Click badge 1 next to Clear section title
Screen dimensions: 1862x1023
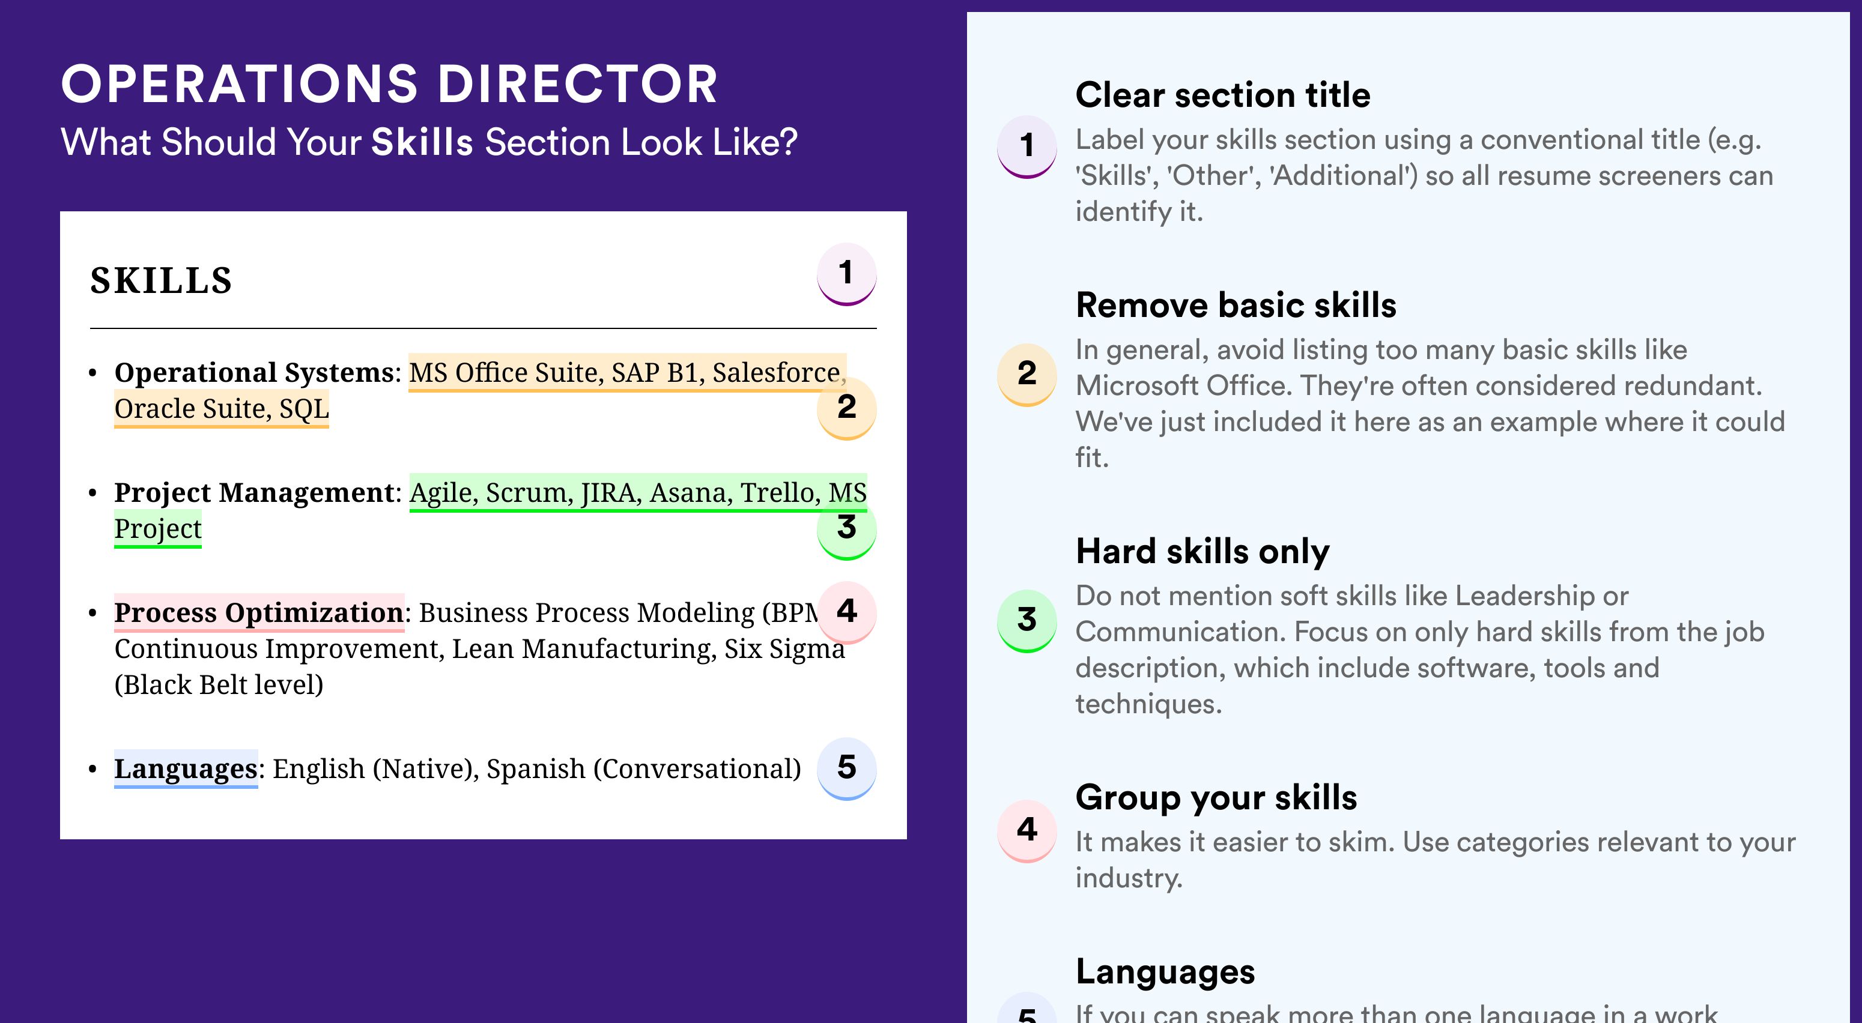tap(1027, 146)
